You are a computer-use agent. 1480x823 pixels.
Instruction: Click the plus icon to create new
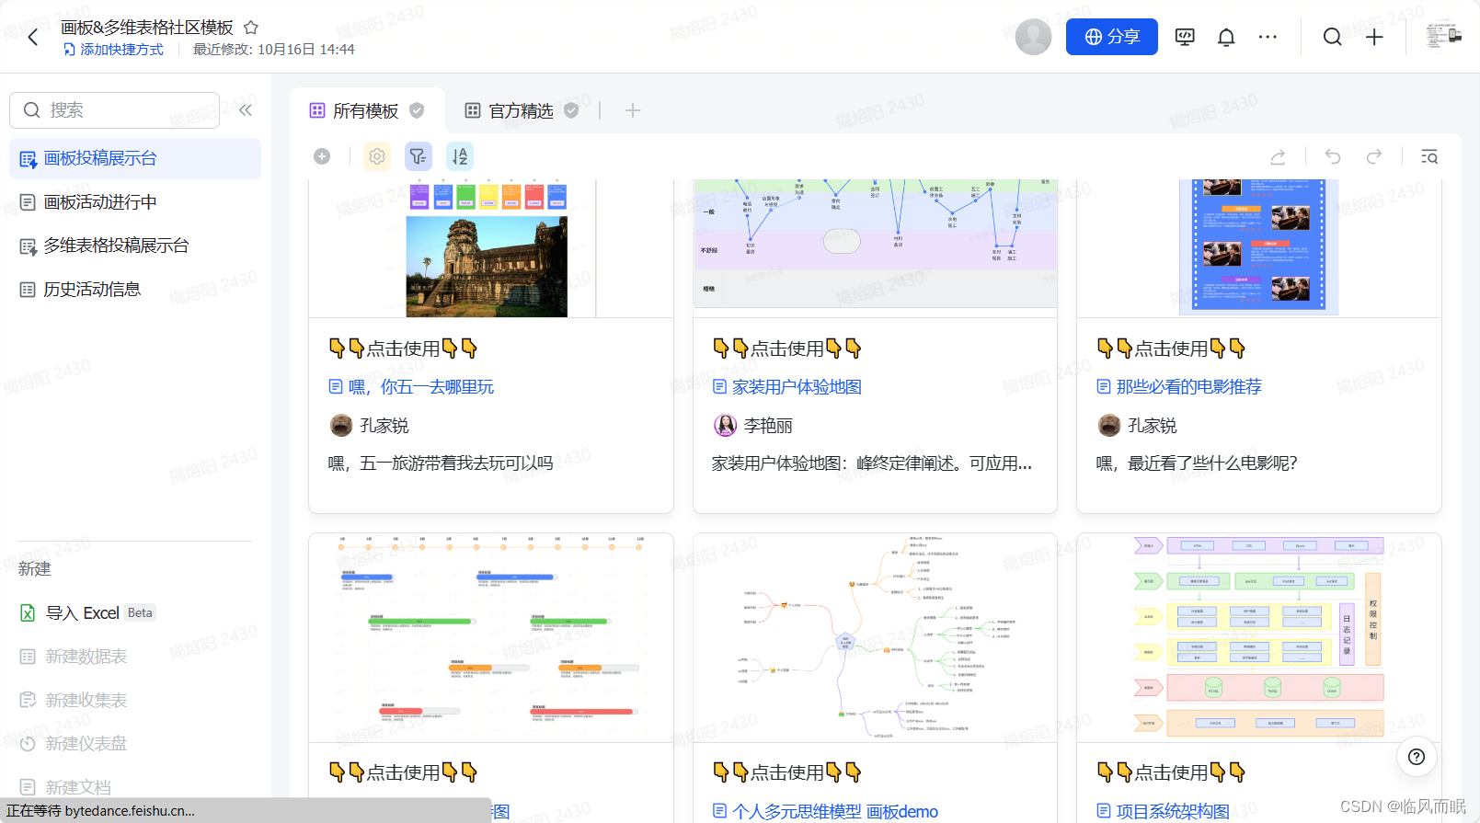tap(1374, 37)
